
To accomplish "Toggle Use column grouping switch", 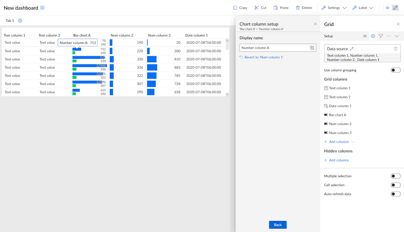I will pyautogui.click(x=396, y=70).
